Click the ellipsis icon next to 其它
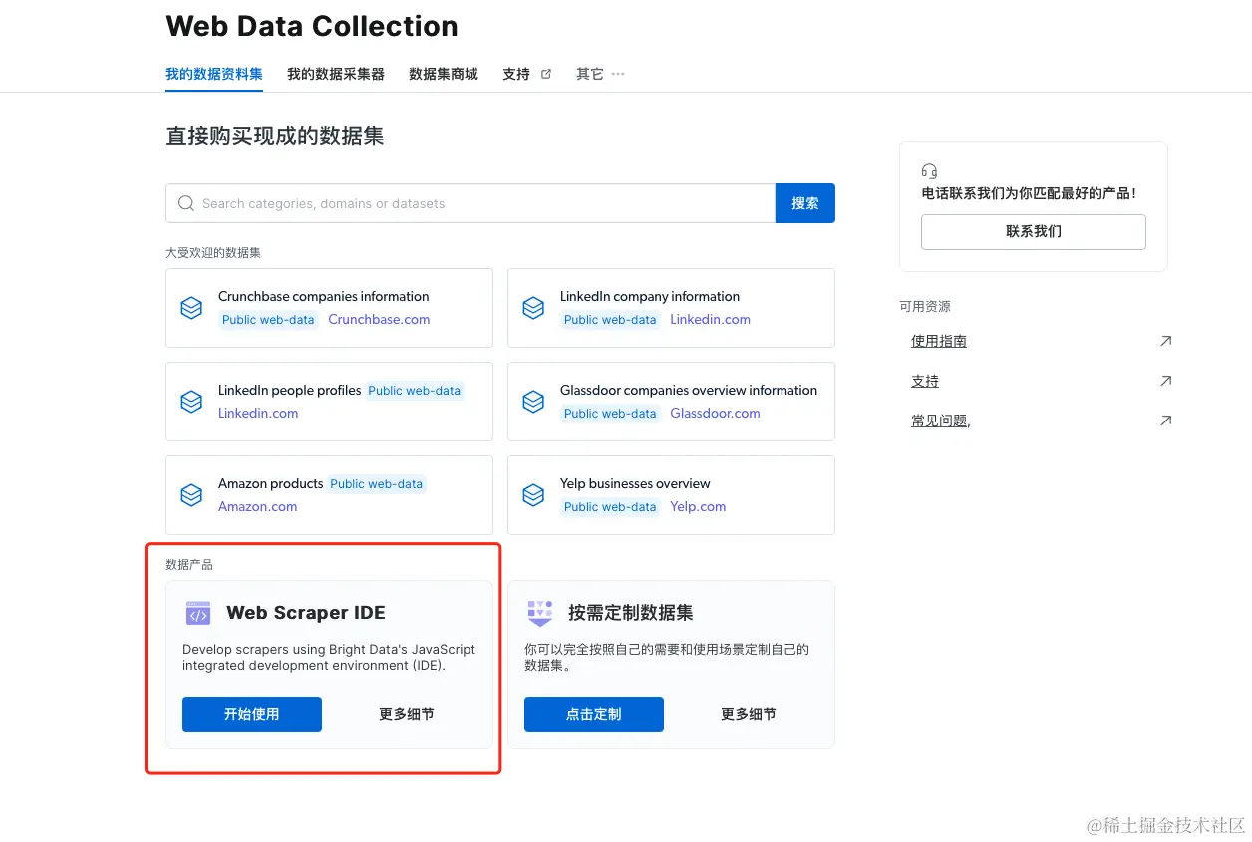This screenshot has height=842, width=1252. point(618,74)
